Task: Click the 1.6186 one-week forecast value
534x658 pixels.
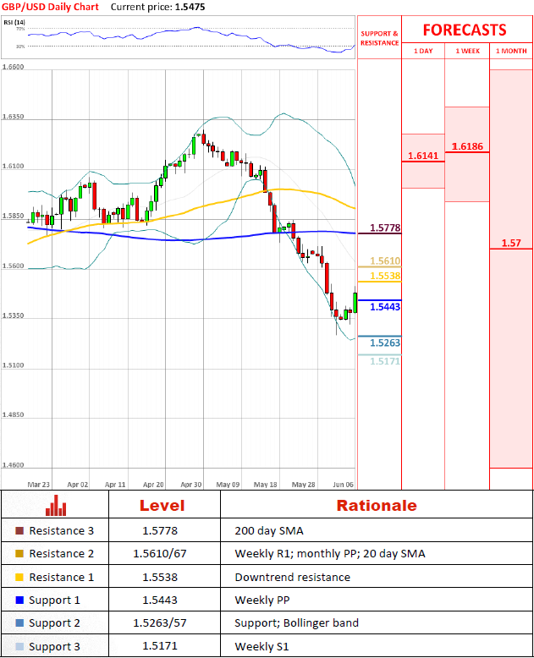Action: (x=467, y=146)
